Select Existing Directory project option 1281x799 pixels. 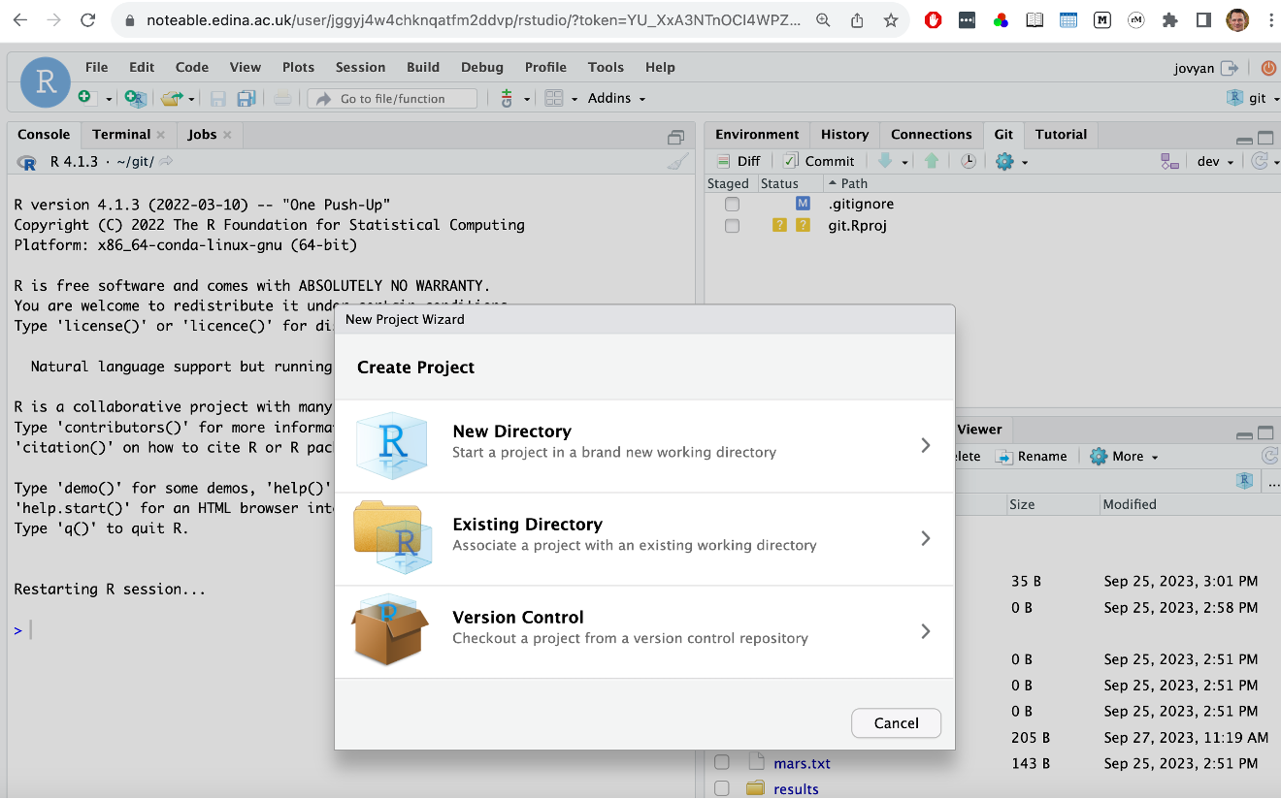pos(644,539)
